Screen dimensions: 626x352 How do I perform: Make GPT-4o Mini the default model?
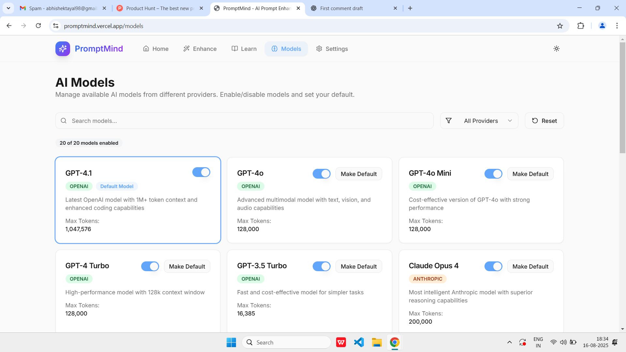(x=530, y=174)
